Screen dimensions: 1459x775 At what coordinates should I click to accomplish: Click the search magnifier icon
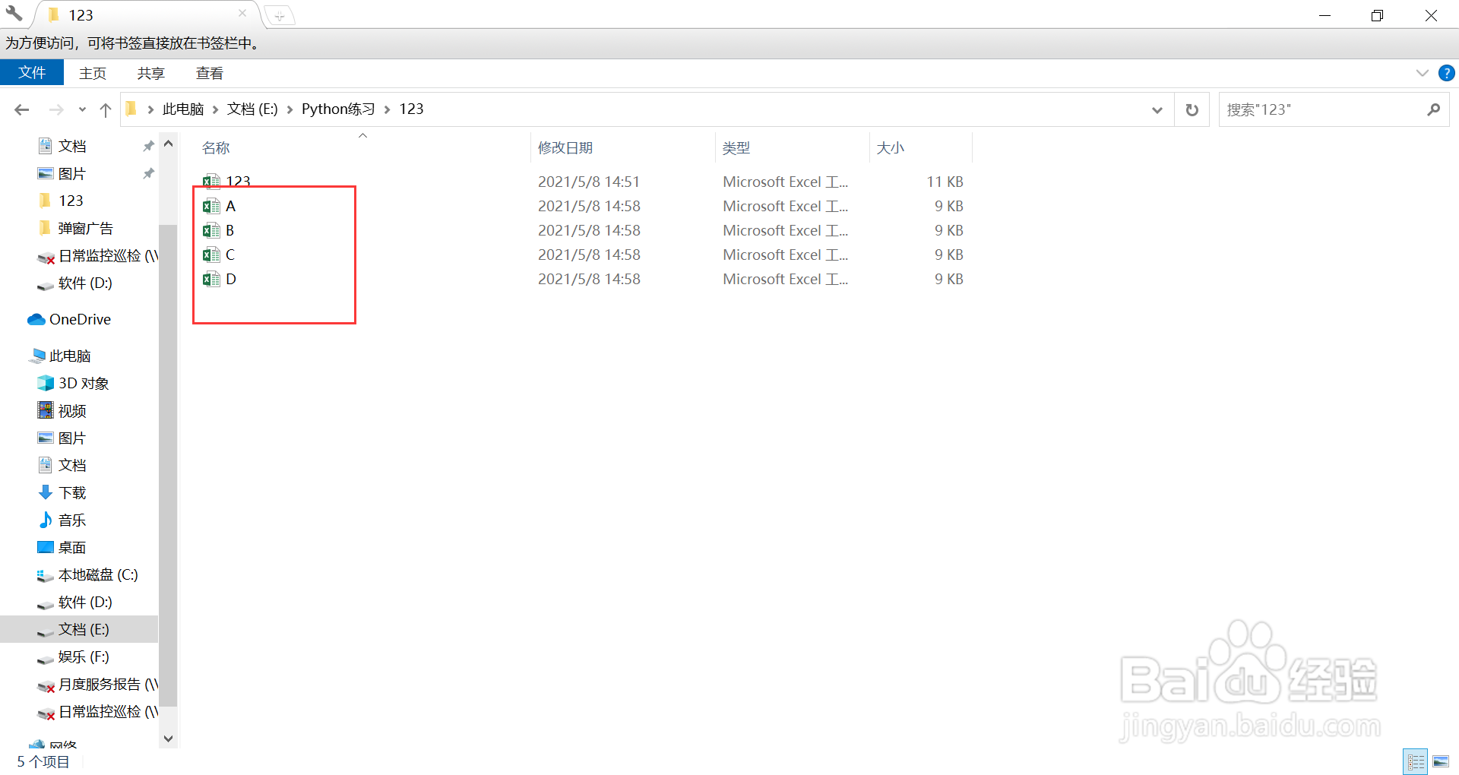pyautogui.click(x=1434, y=110)
